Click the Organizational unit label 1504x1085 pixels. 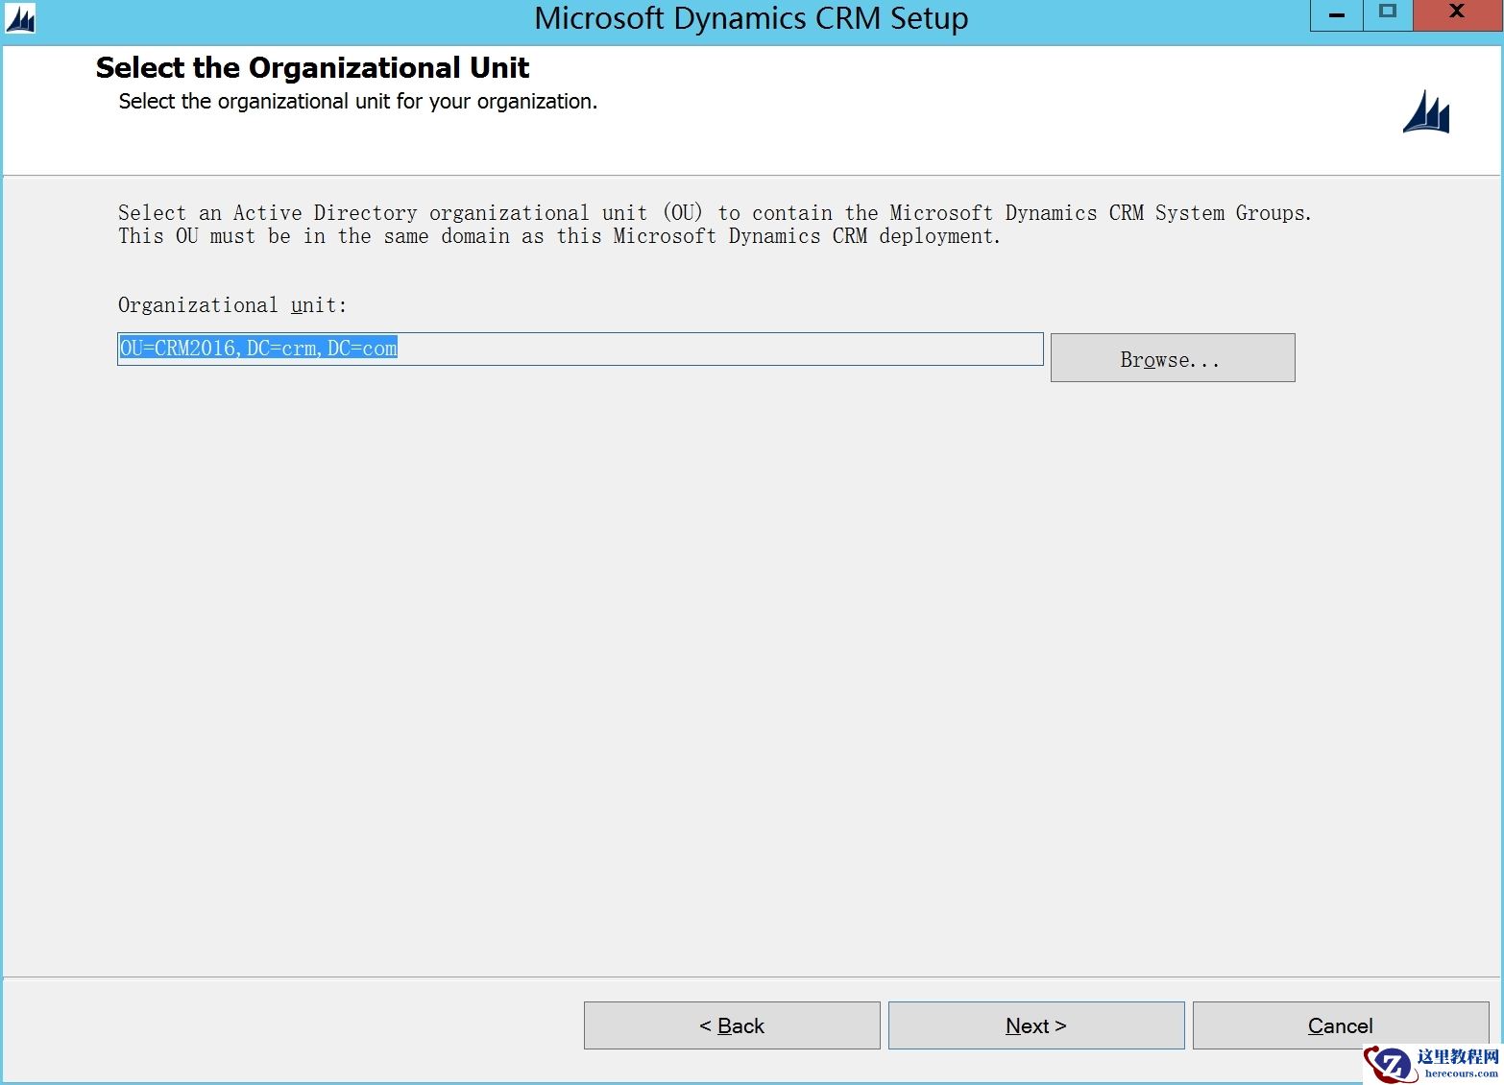point(230,304)
